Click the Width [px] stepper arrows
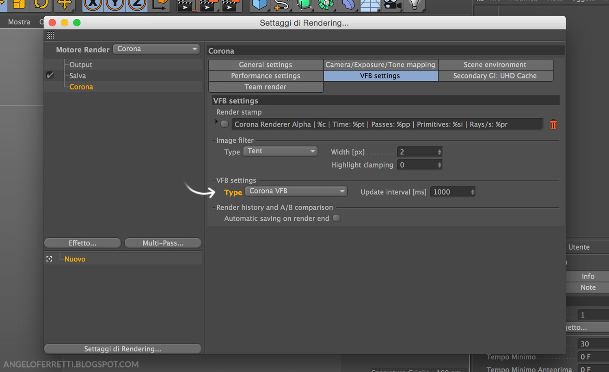Viewport: 609px width, 372px height. click(439, 152)
